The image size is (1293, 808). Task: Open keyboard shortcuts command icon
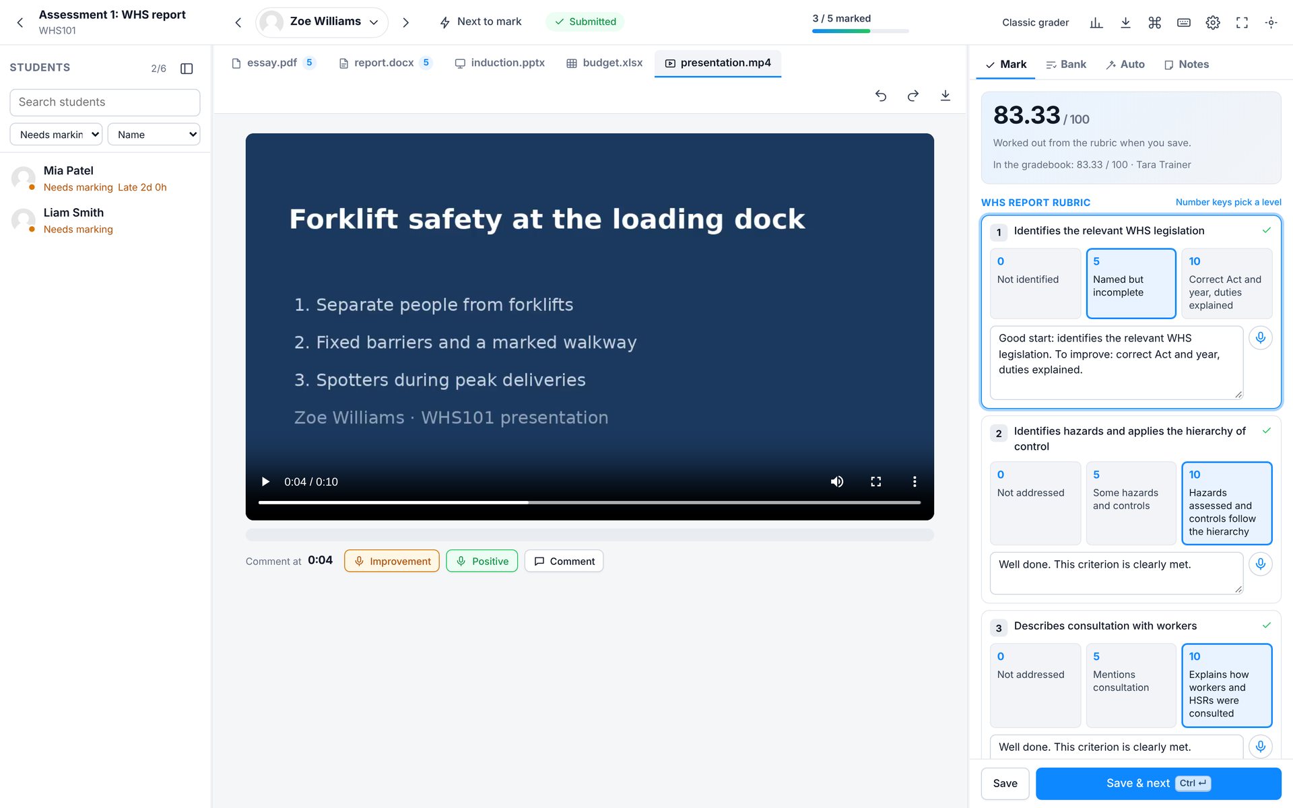(x=1154, y=23)
